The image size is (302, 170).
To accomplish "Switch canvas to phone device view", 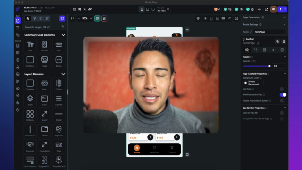I will point(142,9).
